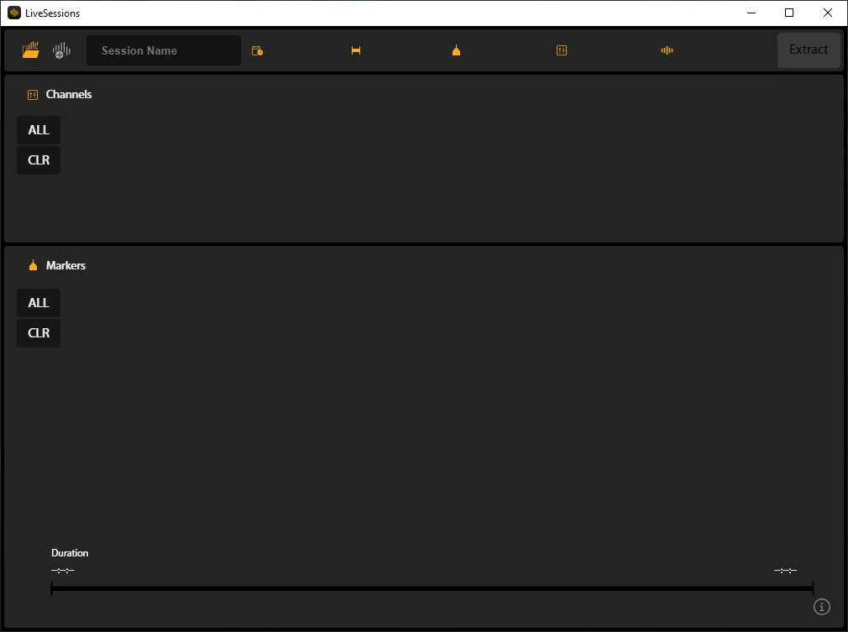The width and height of the screenshot is (848, 632).
Task: Click the Extract button
Action: click(x=809, y=50)
